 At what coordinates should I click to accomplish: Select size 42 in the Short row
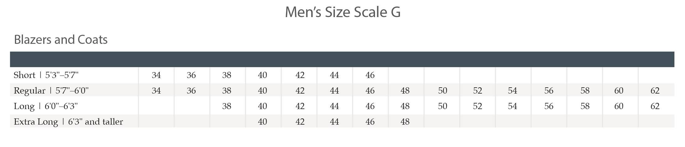point(300,75)
